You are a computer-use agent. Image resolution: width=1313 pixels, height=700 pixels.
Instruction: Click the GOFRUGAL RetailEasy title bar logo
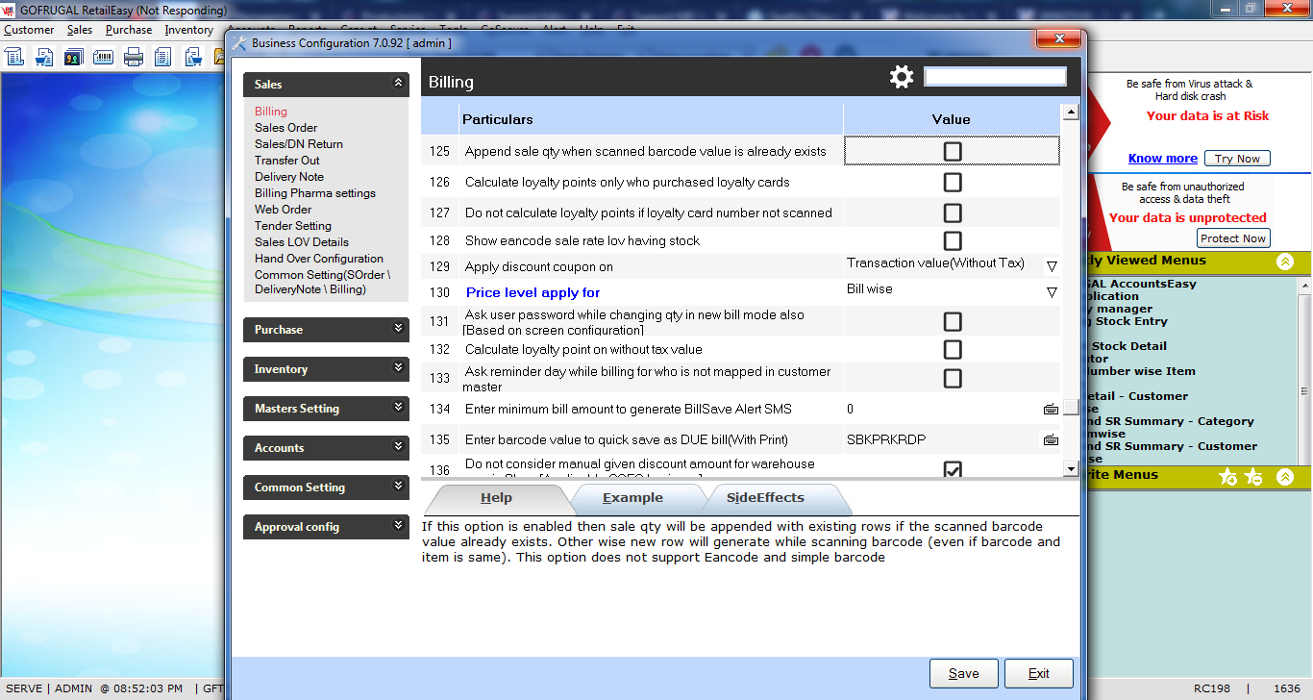point(9,11)
